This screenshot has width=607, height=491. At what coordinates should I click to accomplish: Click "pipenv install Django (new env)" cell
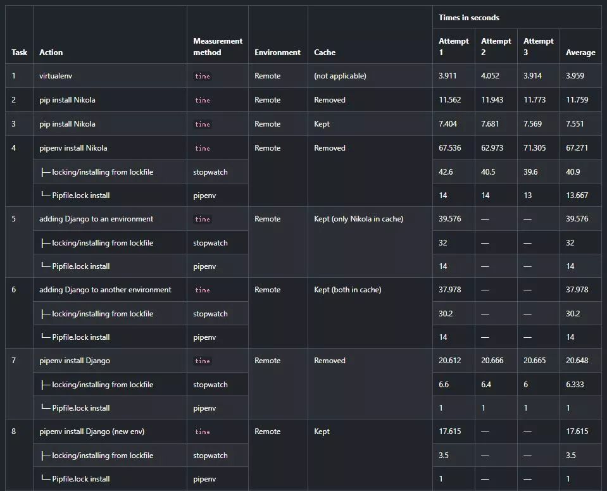tap(92, 432)
